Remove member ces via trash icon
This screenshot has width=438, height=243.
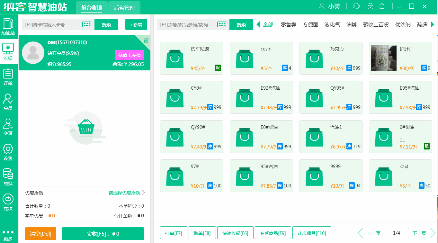point(146,40)
